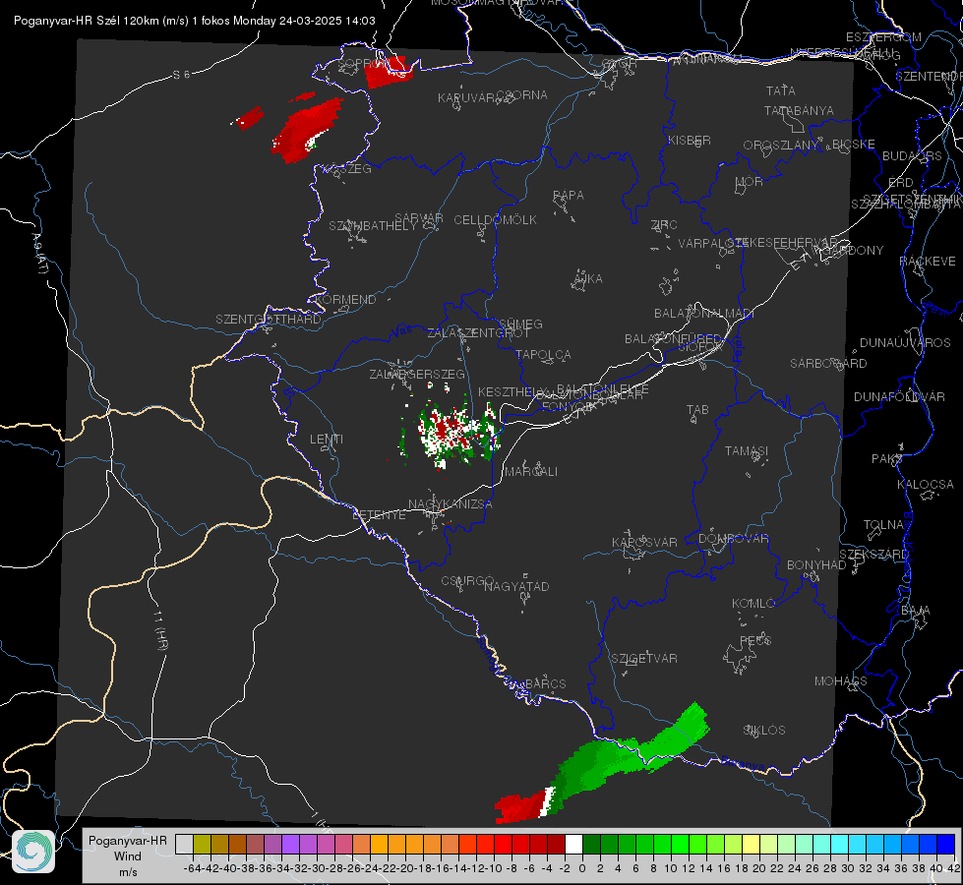Click the DUNAFOLDVAR city label
Image resolution: width=963 pixels, height=885 pixels.
click(x=899, y=396)
